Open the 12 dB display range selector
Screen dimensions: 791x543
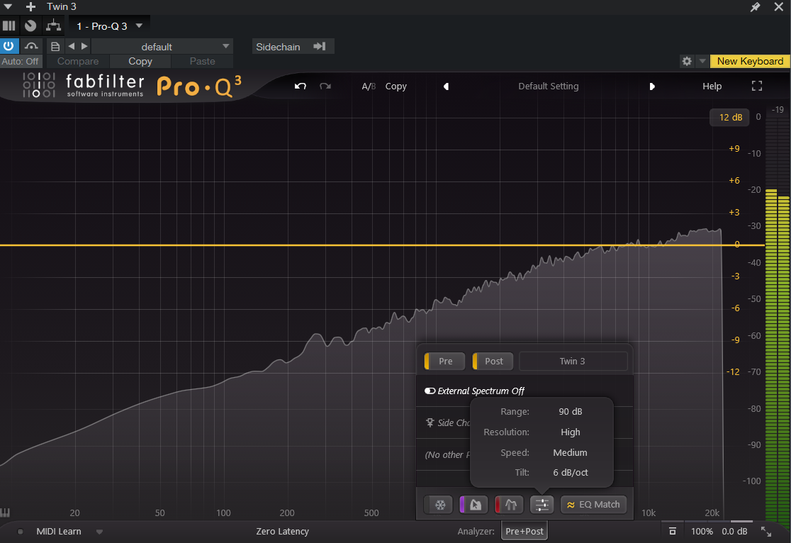(x=731, y=118)
